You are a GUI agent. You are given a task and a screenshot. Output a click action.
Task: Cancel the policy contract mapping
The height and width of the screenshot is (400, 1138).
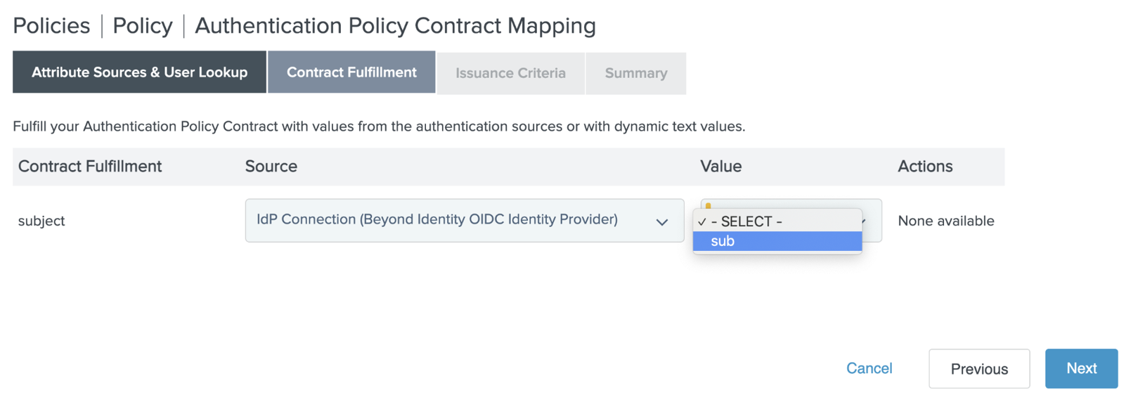[x=869, y=368]
